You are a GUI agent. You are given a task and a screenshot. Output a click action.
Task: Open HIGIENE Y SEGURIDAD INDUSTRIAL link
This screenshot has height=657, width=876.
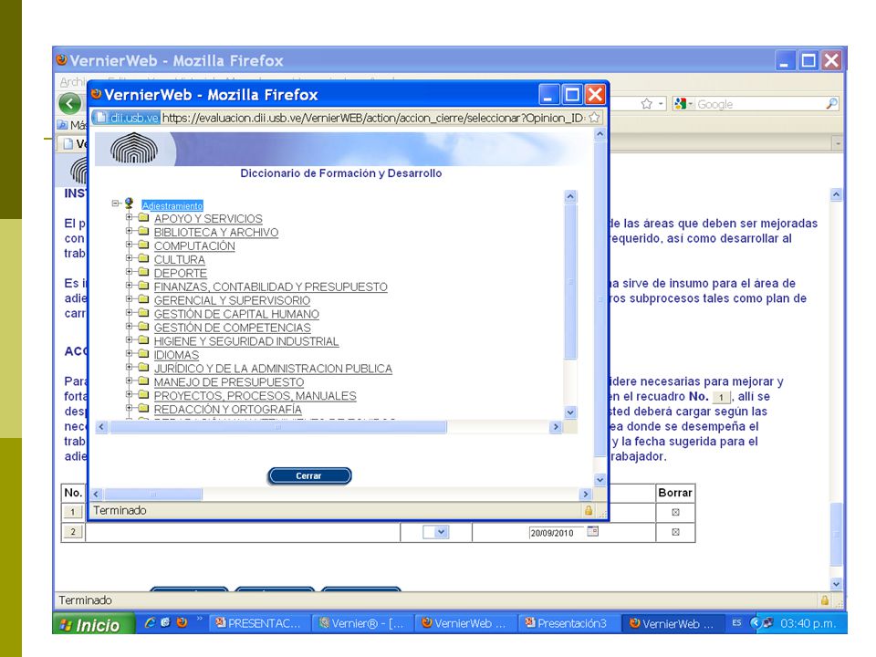pyautogui.click(x=246, y=341)
